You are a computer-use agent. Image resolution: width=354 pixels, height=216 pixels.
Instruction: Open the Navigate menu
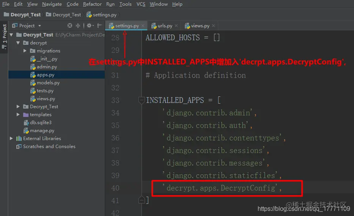click(x=52, y=4)
